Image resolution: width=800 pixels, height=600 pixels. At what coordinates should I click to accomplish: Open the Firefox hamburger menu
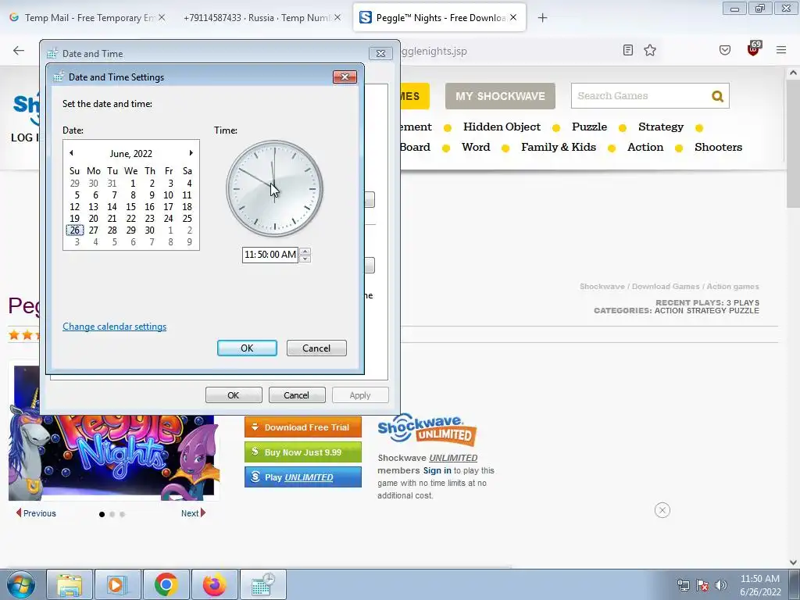(781, 50)
